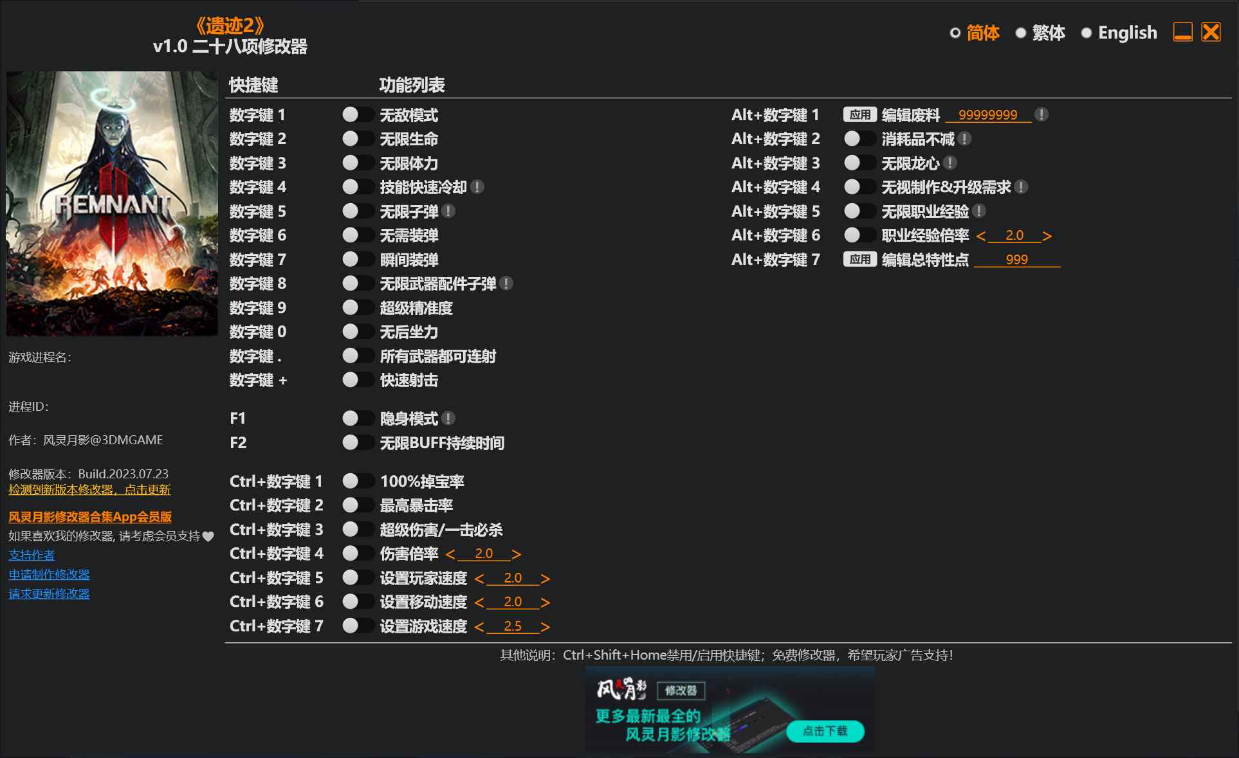Turn on the 无限生命 switch

[x=358, y=139]
